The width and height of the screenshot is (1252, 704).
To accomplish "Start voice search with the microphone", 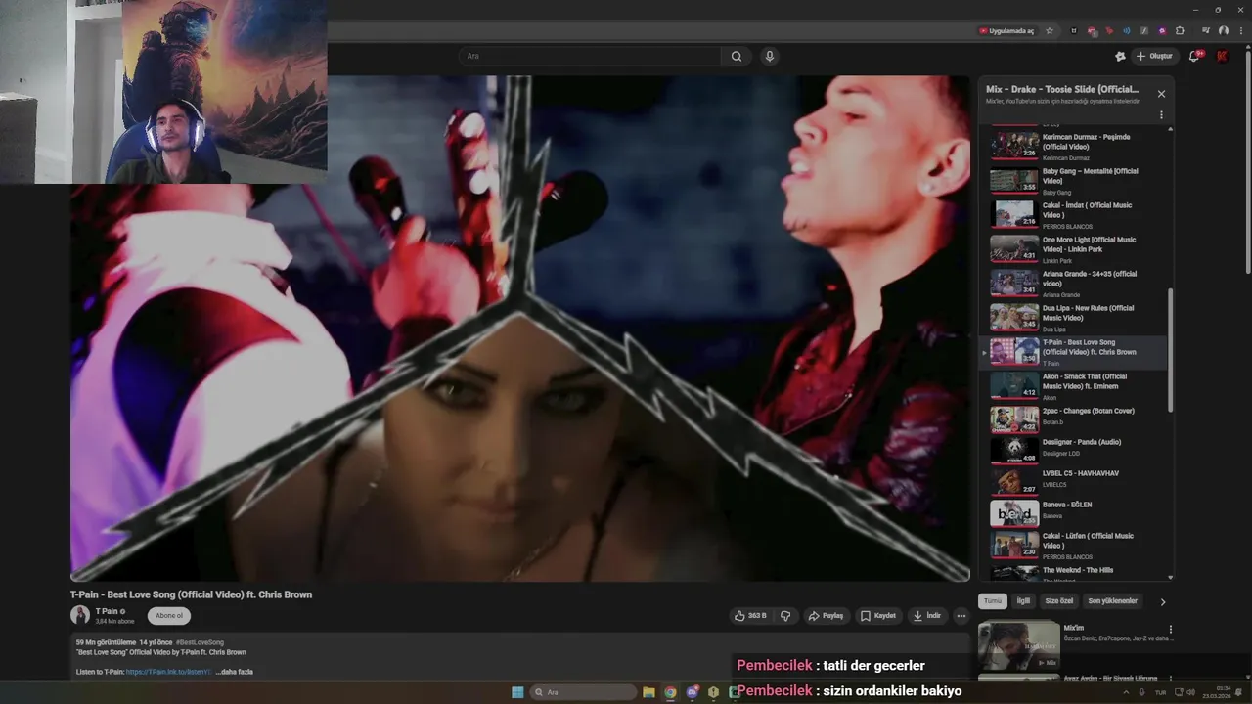I will tap(770, 56).
